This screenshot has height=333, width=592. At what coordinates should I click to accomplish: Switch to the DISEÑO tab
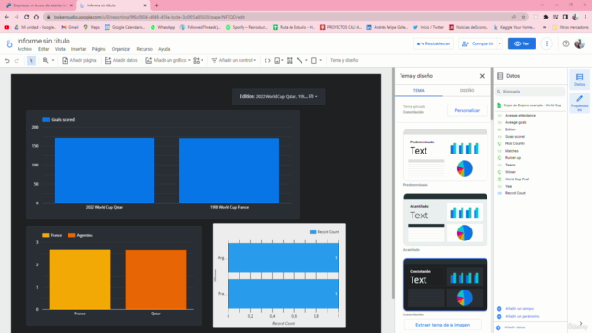coord(466,91)
